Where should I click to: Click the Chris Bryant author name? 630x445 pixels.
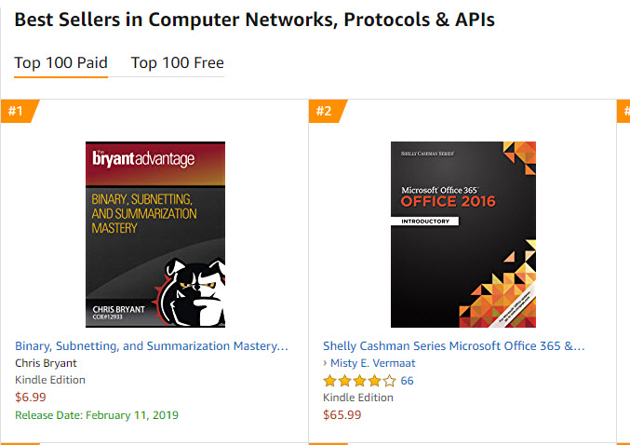pos(46,363)
